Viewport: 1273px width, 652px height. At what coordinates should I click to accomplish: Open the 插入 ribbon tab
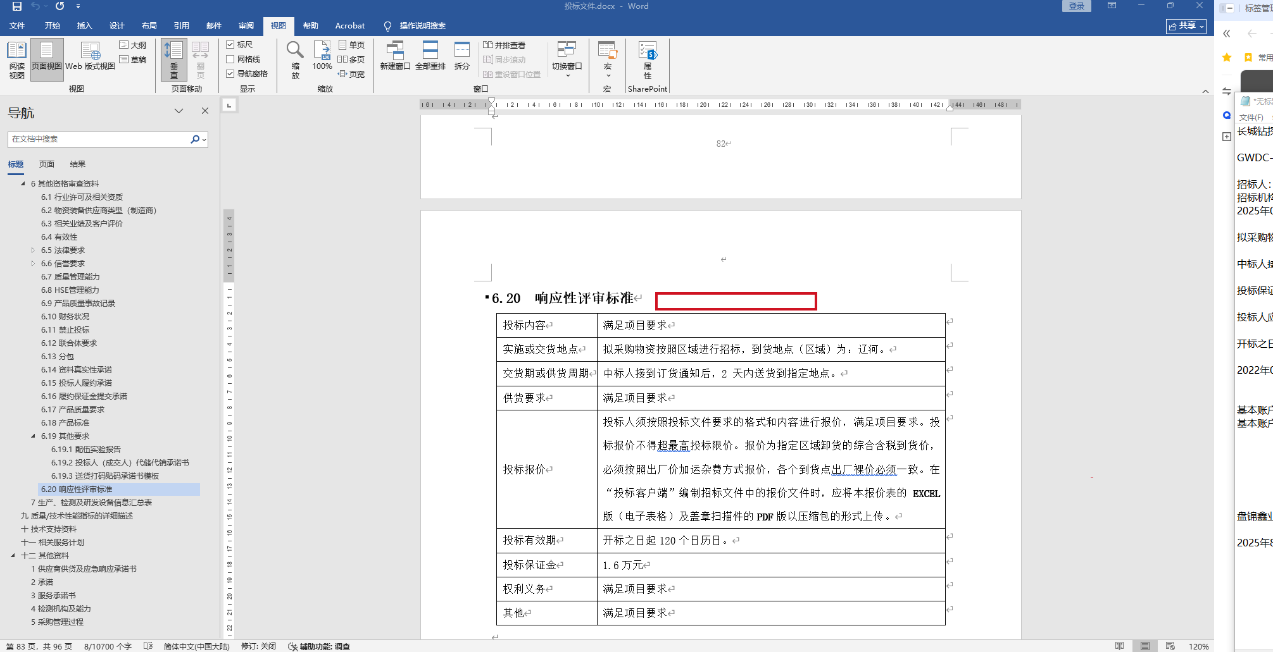[x=84, y=26]
